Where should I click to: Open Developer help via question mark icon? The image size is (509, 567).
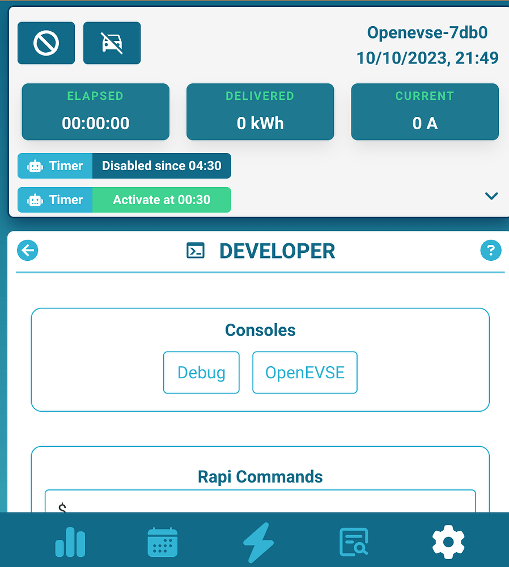click(491, 249)
